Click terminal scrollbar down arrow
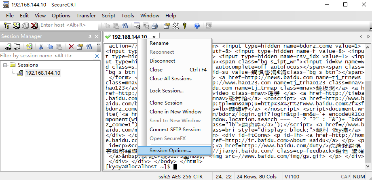372x180 pixels. 368,166
